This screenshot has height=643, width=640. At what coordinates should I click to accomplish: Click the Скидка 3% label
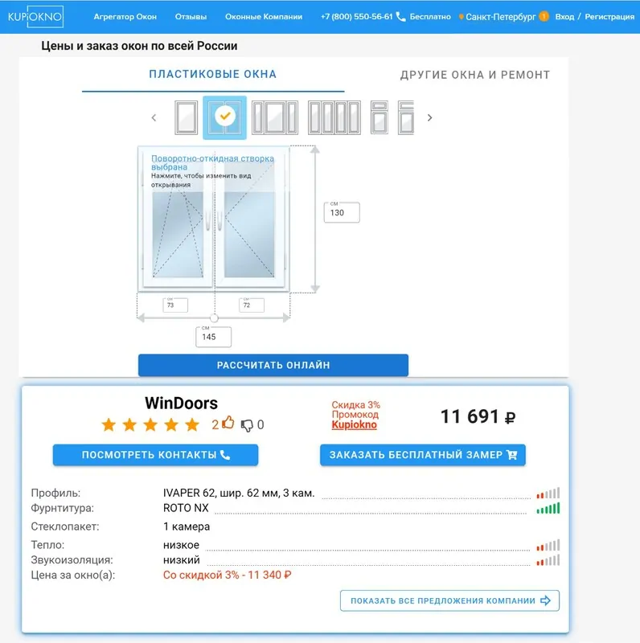coord(355,405)
